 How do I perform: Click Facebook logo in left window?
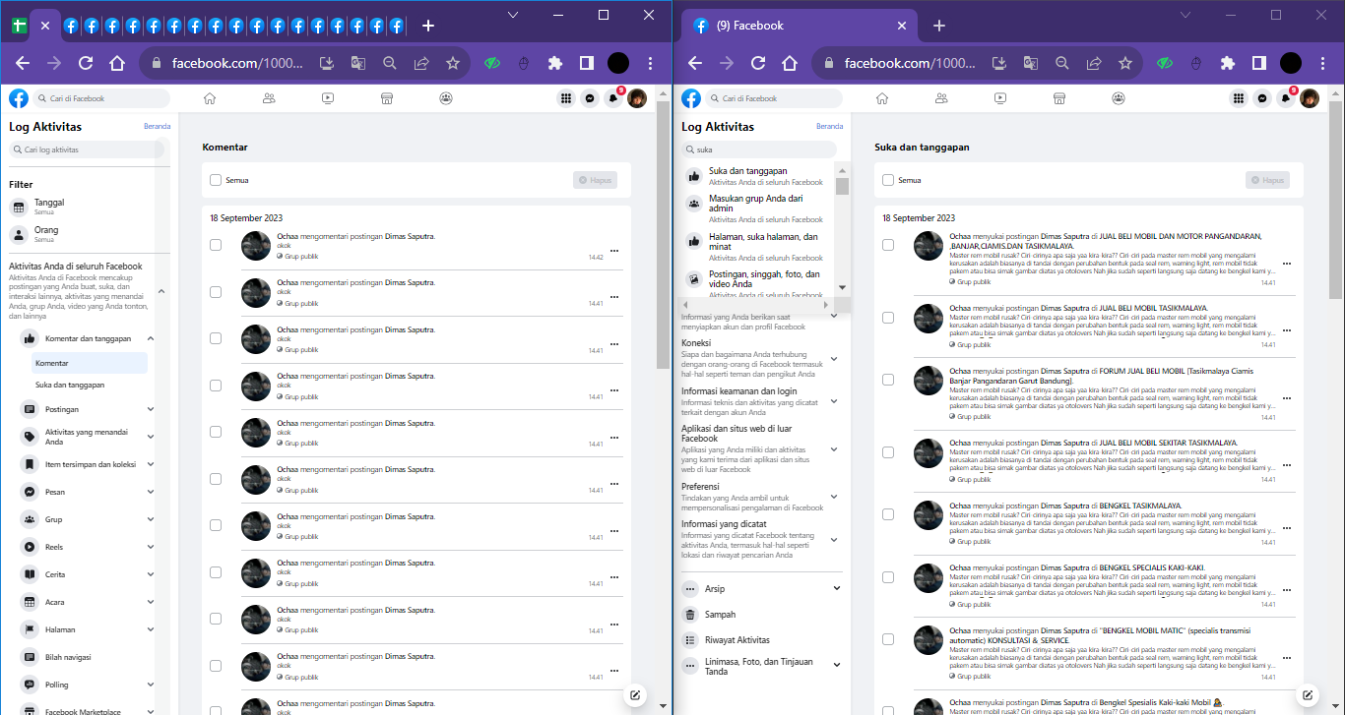(x=19, y=98)
